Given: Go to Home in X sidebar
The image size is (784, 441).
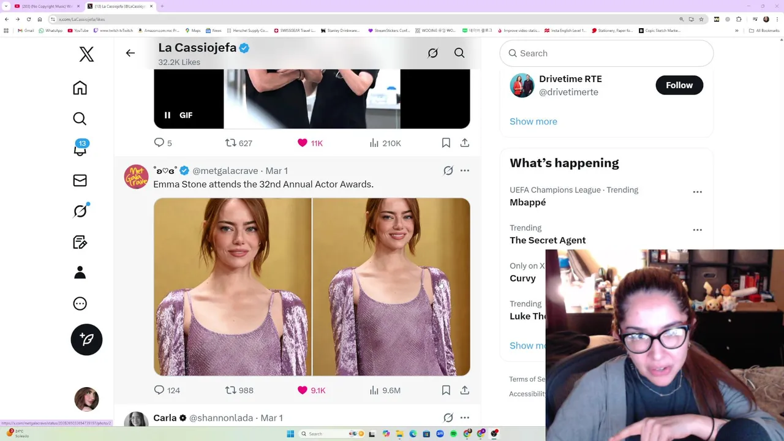Looking at the screenshot, I should click(80, 88).
